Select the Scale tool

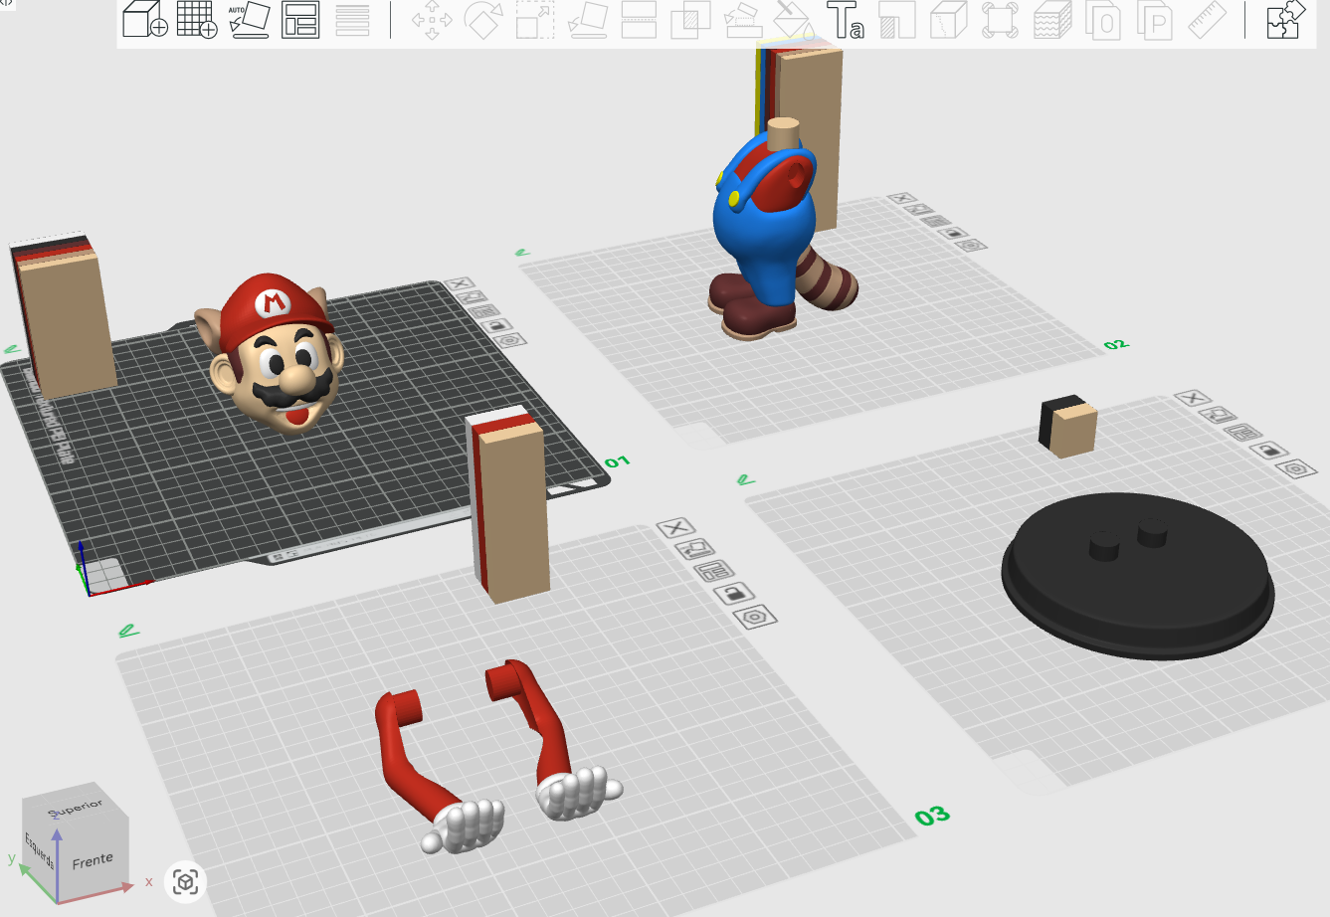535,20
